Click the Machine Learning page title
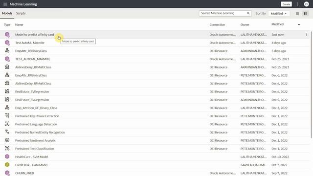313x176 pixels. (x=23, y=4)
